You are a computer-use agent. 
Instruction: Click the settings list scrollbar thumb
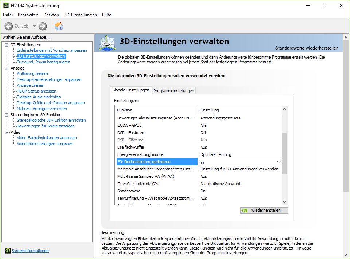point(284,153)
